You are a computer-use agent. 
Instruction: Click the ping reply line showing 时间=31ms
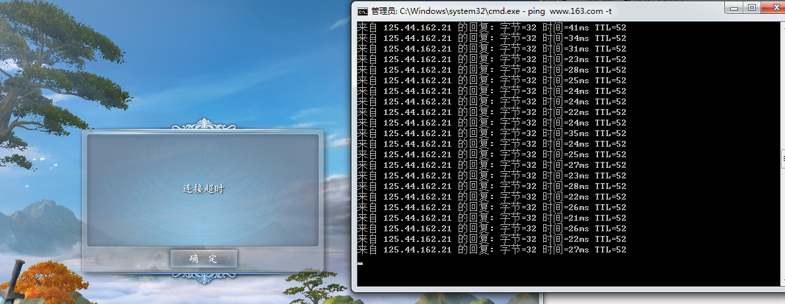(492, 49)
